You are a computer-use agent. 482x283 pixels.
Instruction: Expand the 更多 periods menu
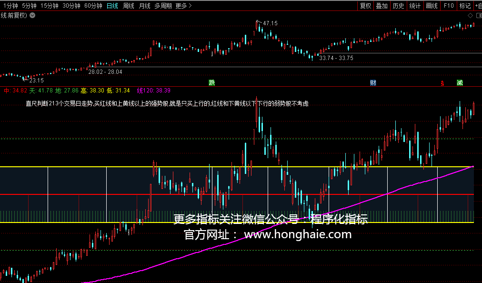(x=183, y=6)
